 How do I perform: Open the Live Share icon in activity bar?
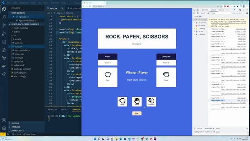[x=4, y=74]
